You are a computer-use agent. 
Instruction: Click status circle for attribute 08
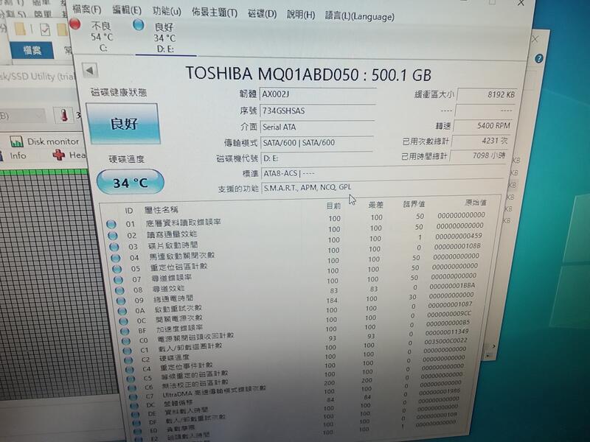click(x=119, y=290)
